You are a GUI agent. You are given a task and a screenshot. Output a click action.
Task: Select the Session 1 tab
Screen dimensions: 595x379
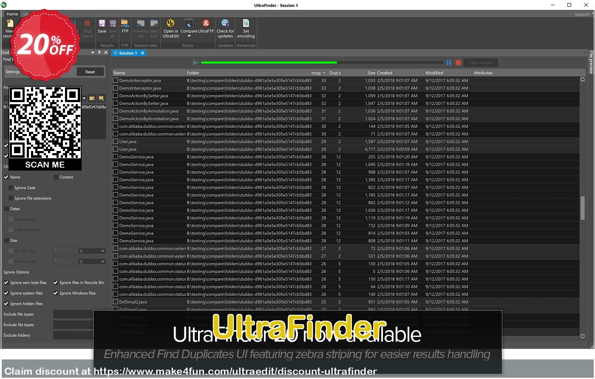[127, 53]
